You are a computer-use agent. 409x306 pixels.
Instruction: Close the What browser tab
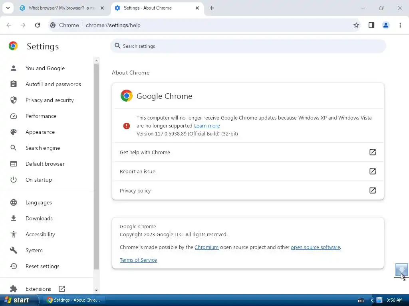(102, 8)
